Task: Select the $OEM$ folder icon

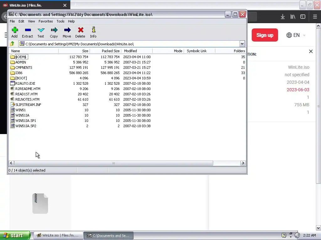Action: pos(12,57)
